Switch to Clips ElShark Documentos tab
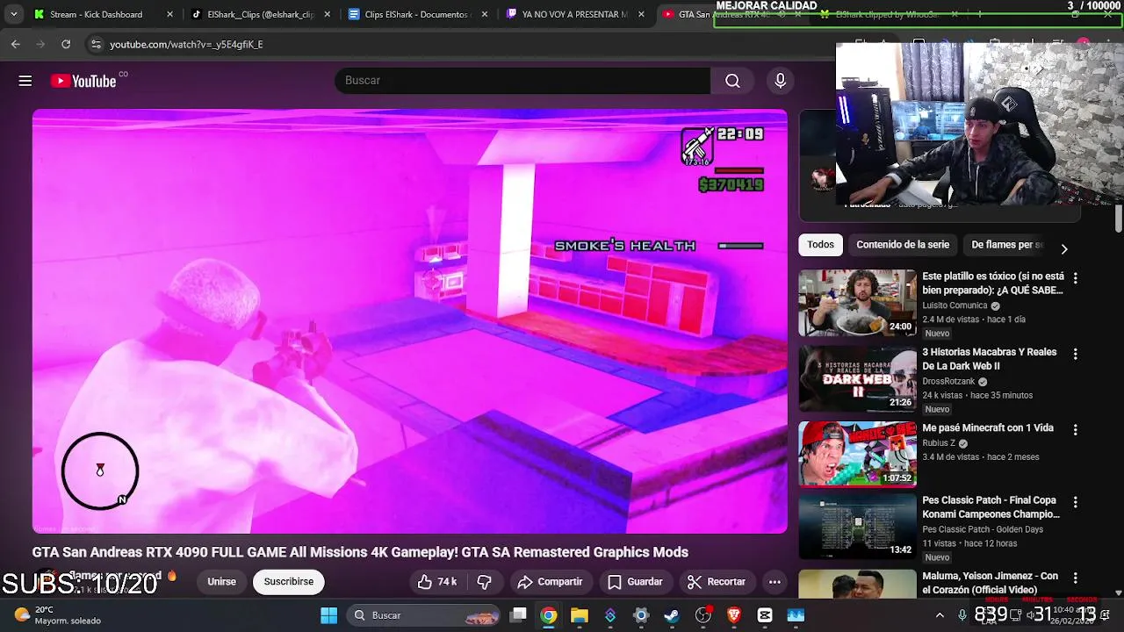 click(417, 14)
